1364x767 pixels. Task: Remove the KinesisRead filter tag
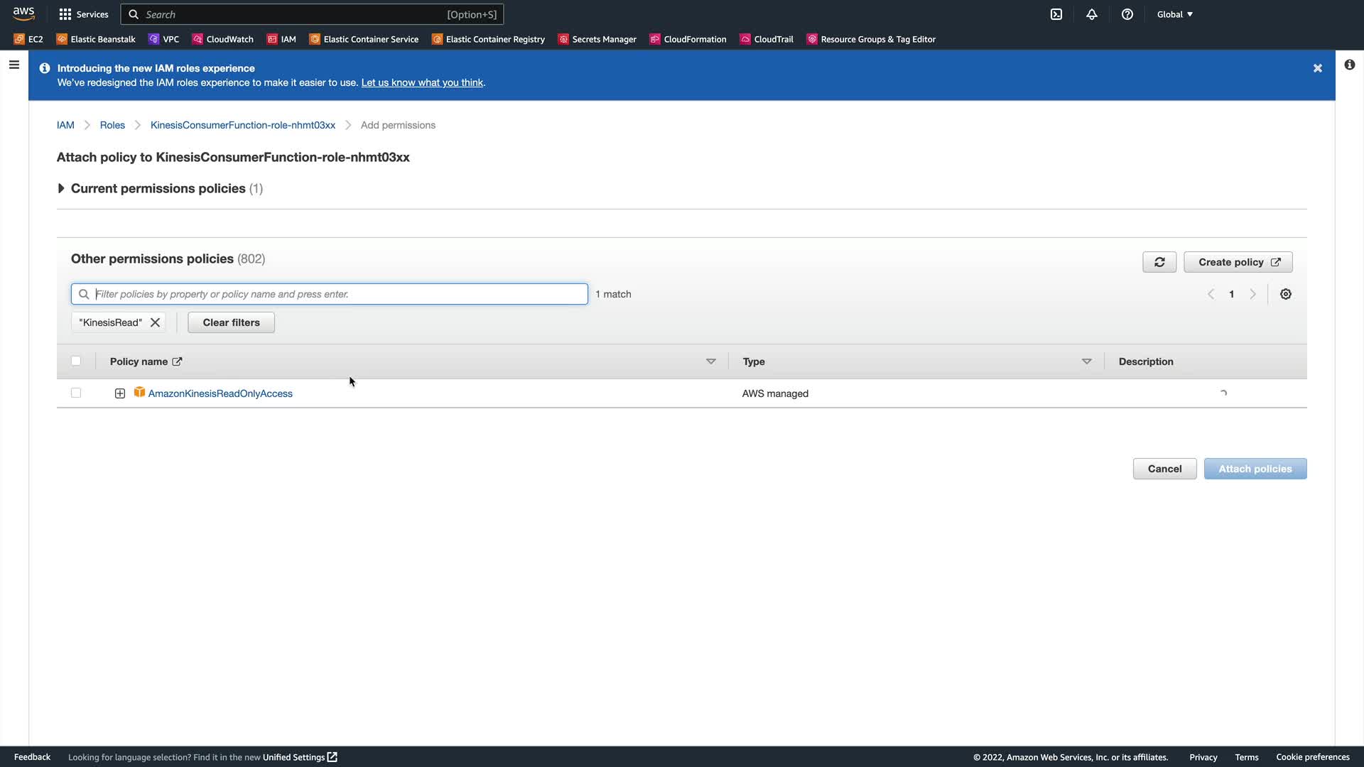pos(155,322)
